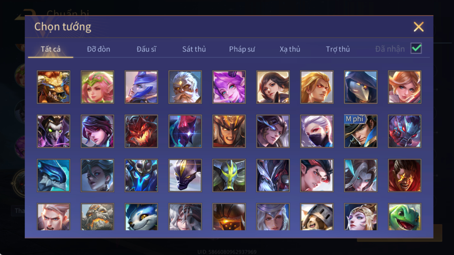The height and width of the screenshot is (255, 454).
Task: Switch to the Đỡ đòn tab
Action: tap(99, 49)
